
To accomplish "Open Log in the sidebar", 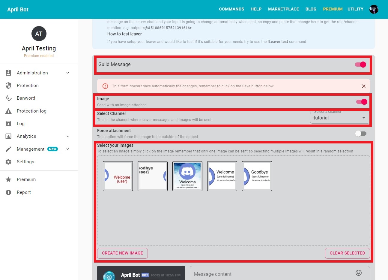I will [x=39, y=124].
